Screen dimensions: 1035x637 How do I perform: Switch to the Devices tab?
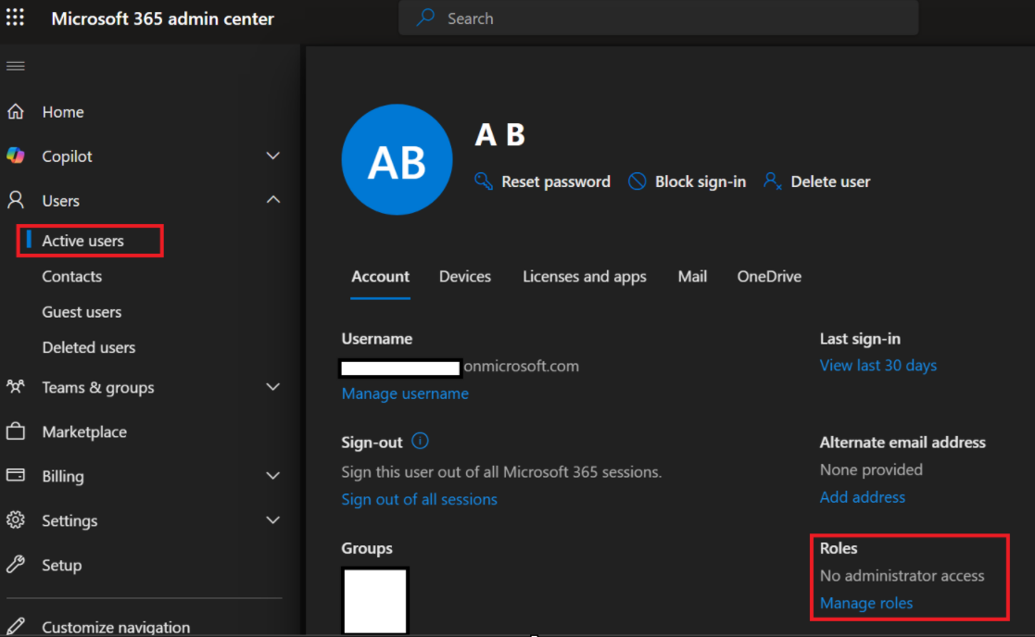click(465, 276)
